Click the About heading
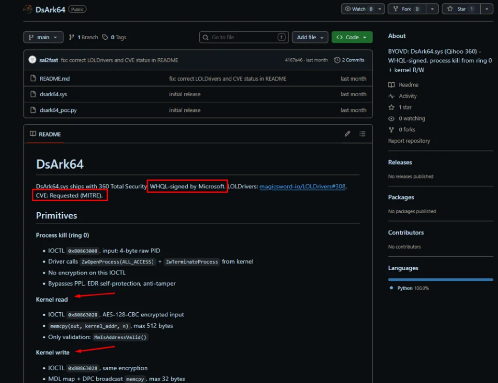 click(x=396, y=36)
